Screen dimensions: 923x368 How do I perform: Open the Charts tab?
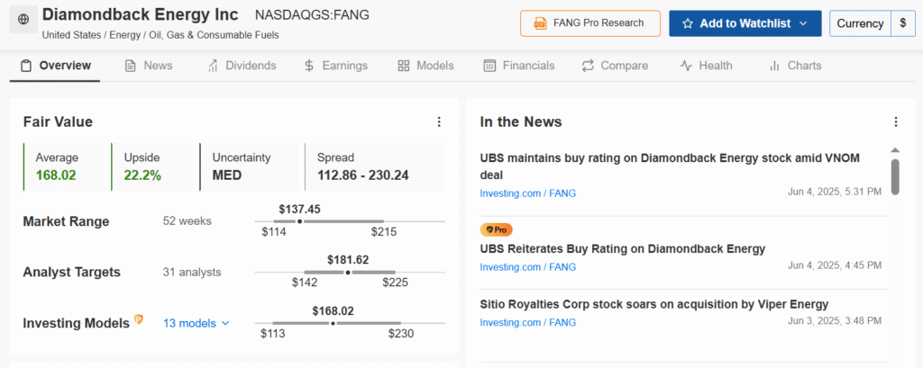tap(794, 66)
